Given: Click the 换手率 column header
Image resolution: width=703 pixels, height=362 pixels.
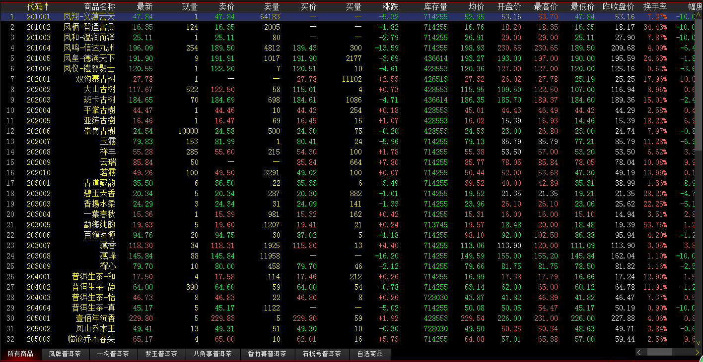Looking at the screenshot, I should [655, 6].
